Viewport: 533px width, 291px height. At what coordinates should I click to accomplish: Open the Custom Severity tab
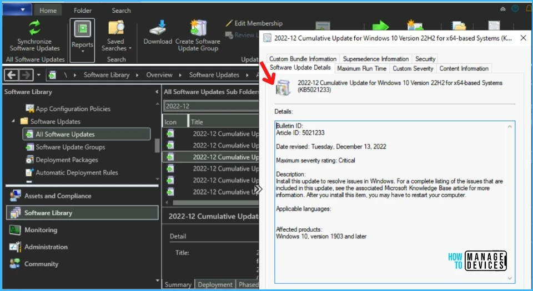[413, 69]
